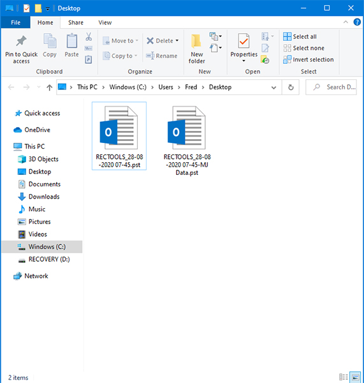This screenshot has height=383, width=364.
Task: Open Quick access in navigation pane
Action: pos(42,114)
